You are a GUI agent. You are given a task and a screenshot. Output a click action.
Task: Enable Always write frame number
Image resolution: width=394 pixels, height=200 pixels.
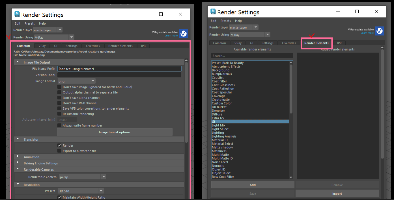(59, 125)
